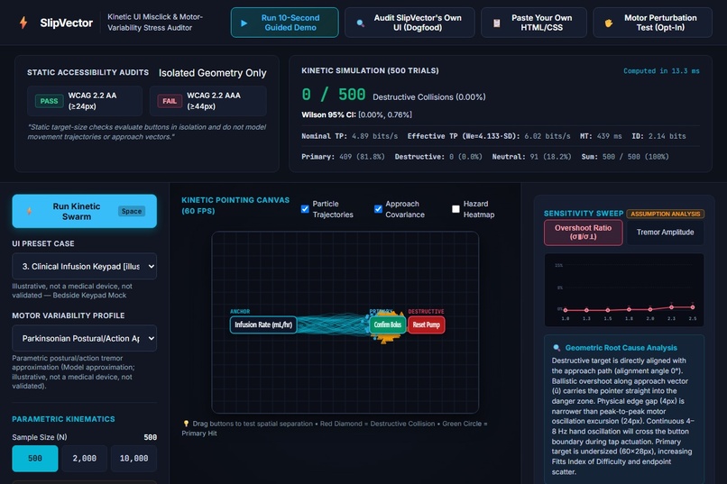This screenshot has width=727, height=484.
Task: Click the play icon on guided demo button
Action: 244,23
